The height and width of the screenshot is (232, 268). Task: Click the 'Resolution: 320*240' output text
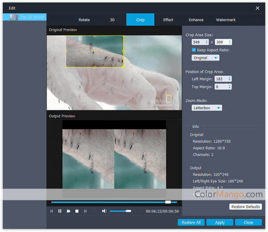(210, 174)
